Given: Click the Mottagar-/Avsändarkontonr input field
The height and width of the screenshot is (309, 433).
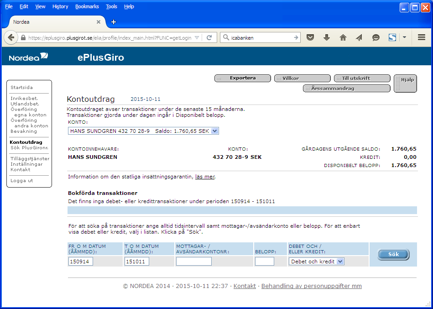Looking at the screenshot, I should [x=194, y=261].
